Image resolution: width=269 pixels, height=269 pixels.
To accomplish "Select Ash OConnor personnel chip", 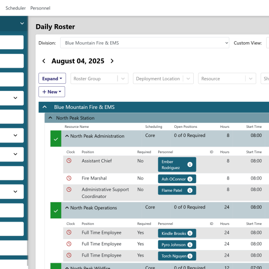I will tap(177, 179).
